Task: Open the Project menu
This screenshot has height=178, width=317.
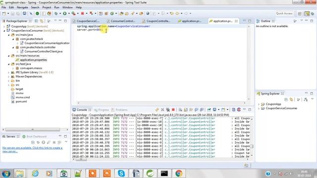Action: [x=47, y=7]
